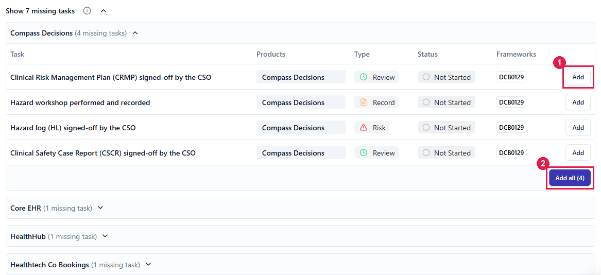Expand the Healthtech Co Bookings group
Screen dimensions: 601x275
click(x=149, y=265)
